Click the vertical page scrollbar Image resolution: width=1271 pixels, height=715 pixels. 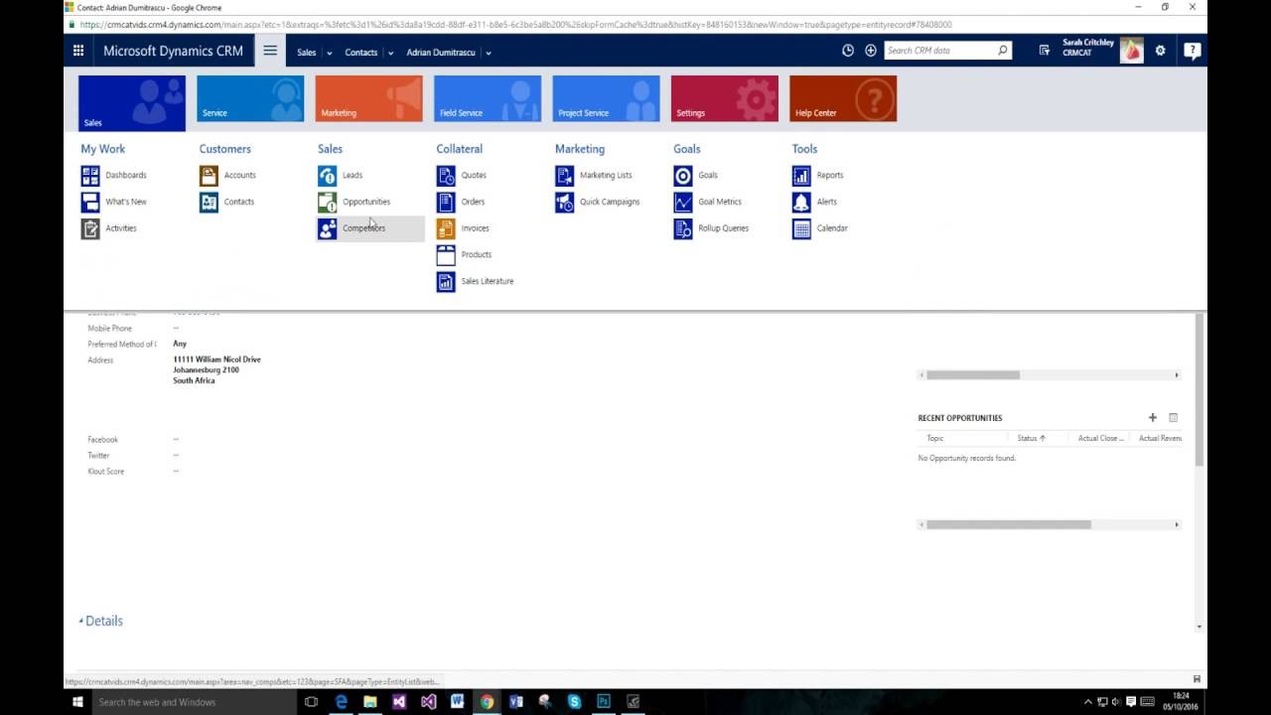click(1200, 389)
